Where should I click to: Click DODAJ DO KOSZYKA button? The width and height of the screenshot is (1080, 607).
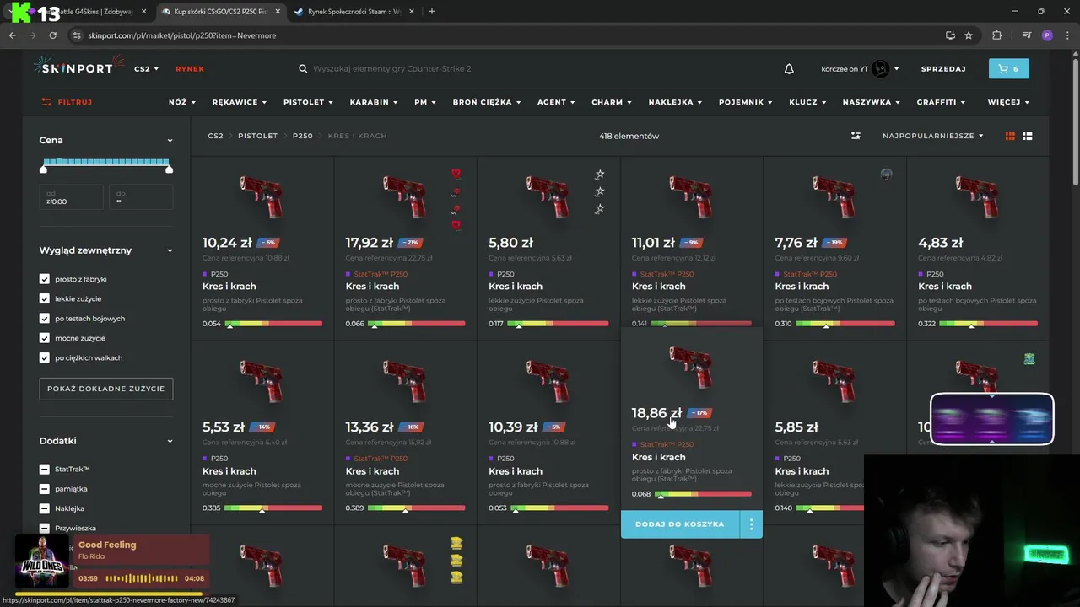(680, 524)
